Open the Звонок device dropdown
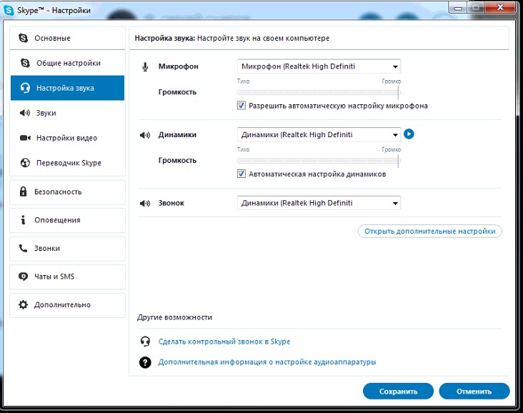Image resolution: width=523 pixels, height=413 pixels. pos(319,203)
